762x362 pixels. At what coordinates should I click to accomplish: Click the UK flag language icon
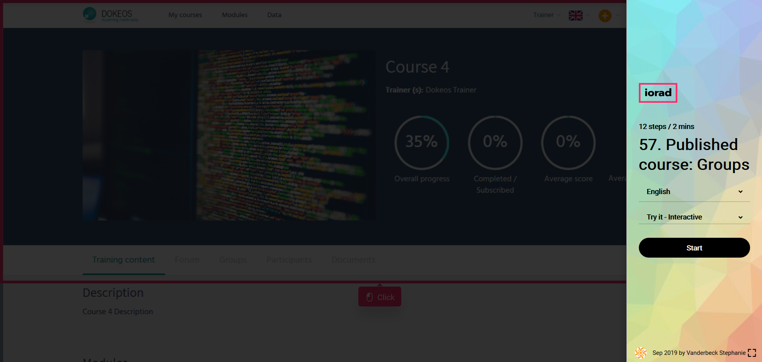click(x=575, y=15)
